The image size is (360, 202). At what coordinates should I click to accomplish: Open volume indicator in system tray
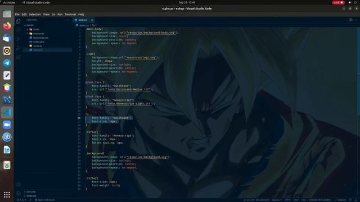pos(350,2)
